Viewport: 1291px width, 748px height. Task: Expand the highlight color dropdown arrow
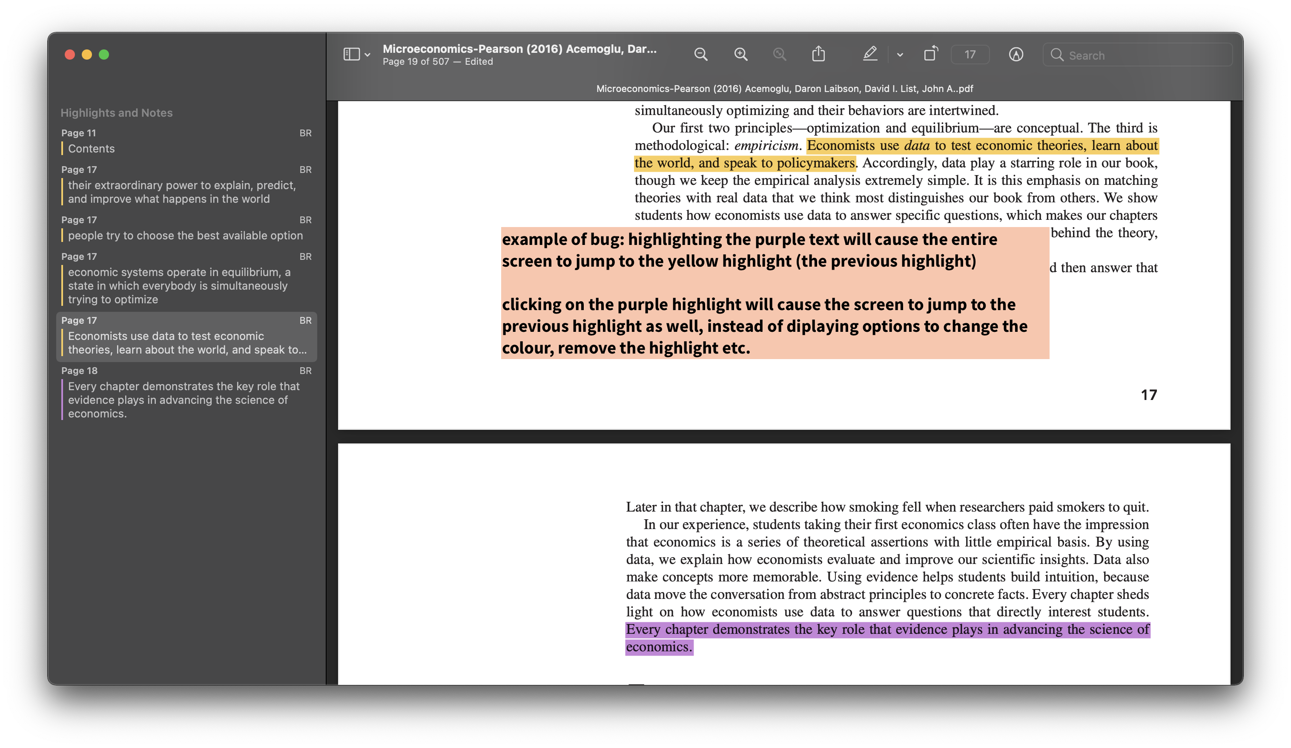[900, 55]
